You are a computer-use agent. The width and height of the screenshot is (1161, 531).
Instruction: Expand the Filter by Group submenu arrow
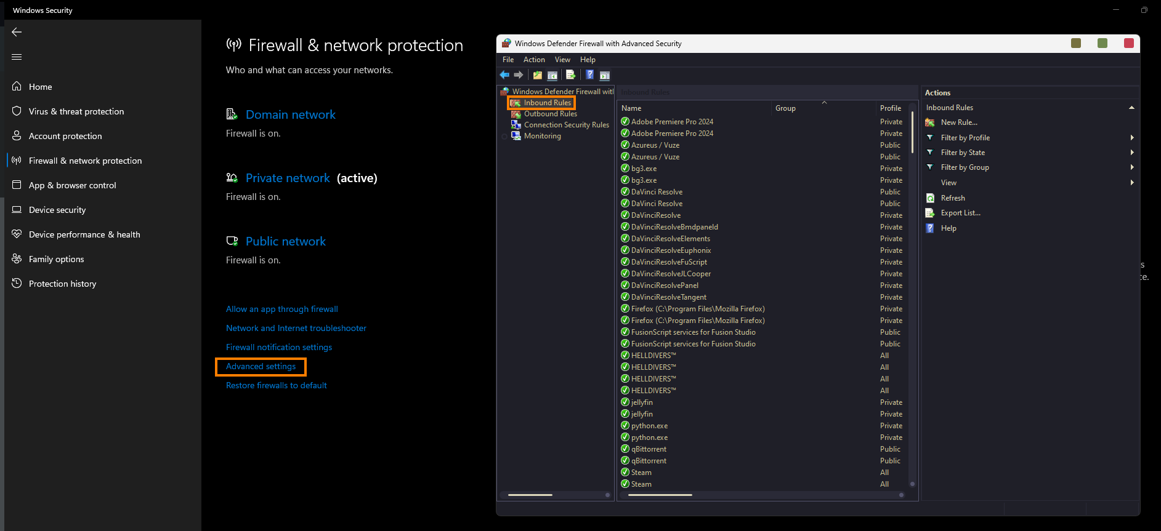[x=1132, y=167]
